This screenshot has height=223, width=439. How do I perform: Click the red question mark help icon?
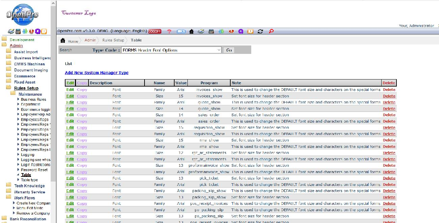[x=170, y=31]
